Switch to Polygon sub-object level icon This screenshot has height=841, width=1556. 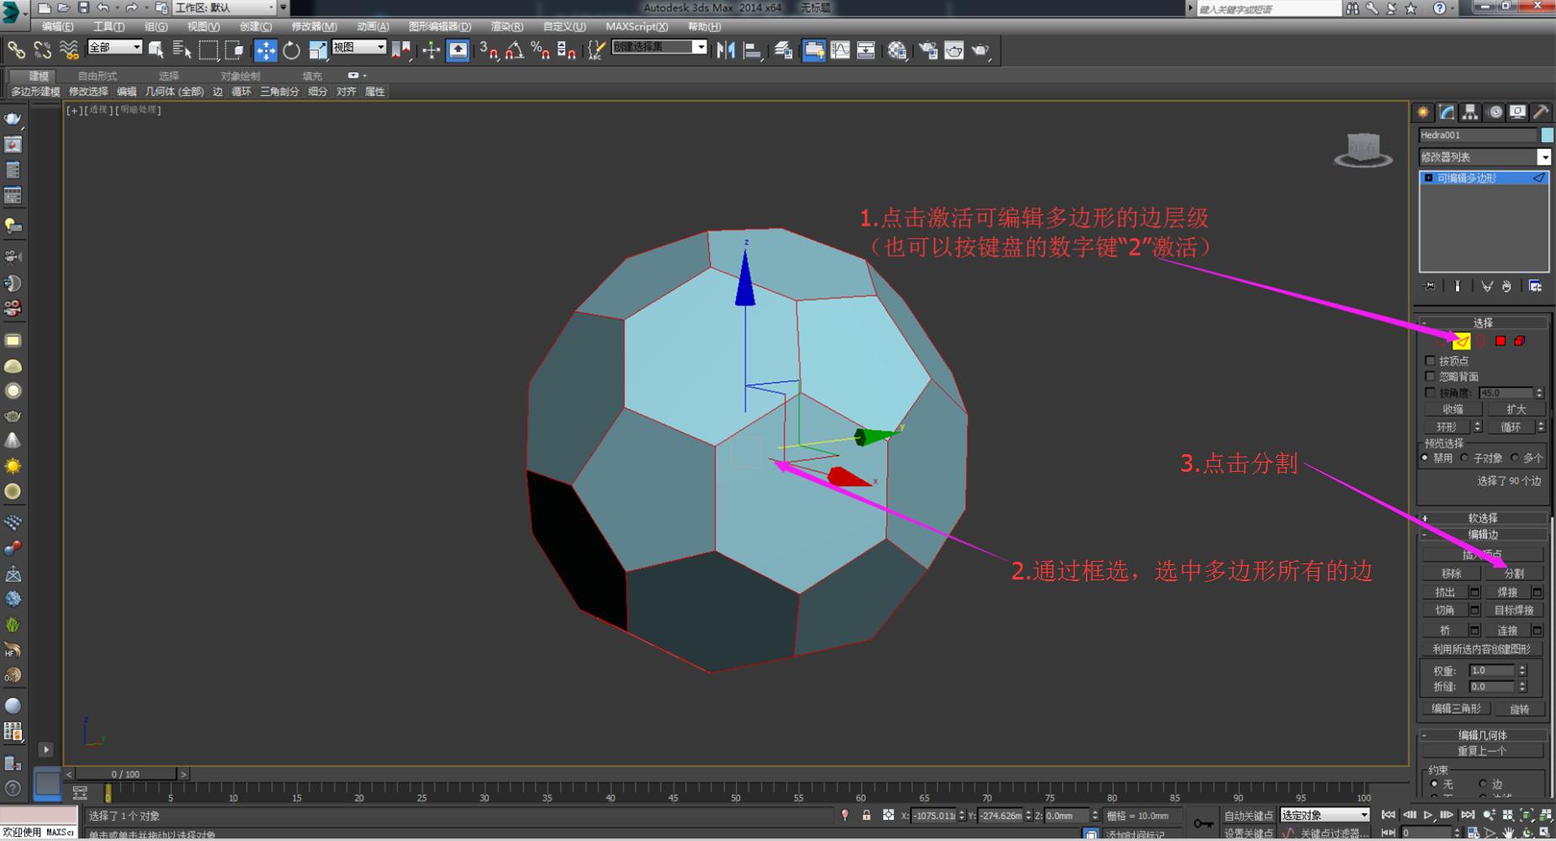click(1500, 342)
